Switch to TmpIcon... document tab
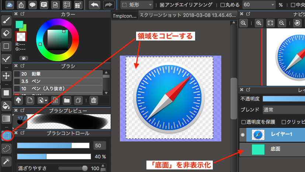305x172 pixels. coord(125,16)
